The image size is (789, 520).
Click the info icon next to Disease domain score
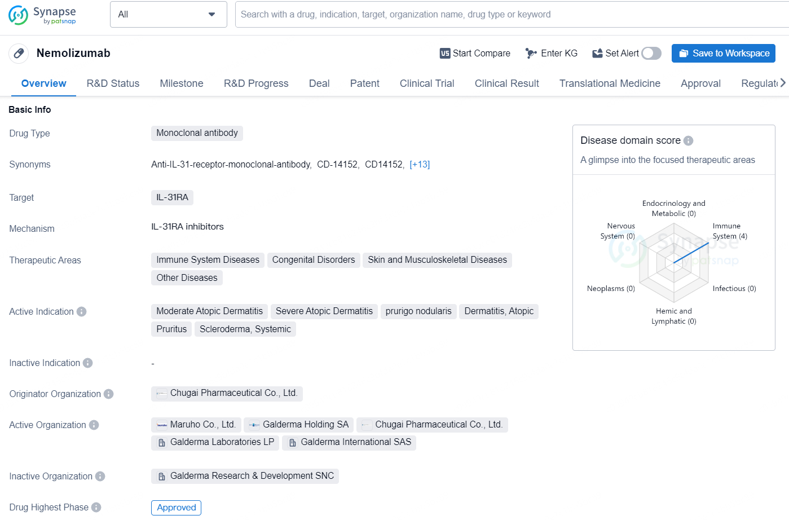click(688, 140)
